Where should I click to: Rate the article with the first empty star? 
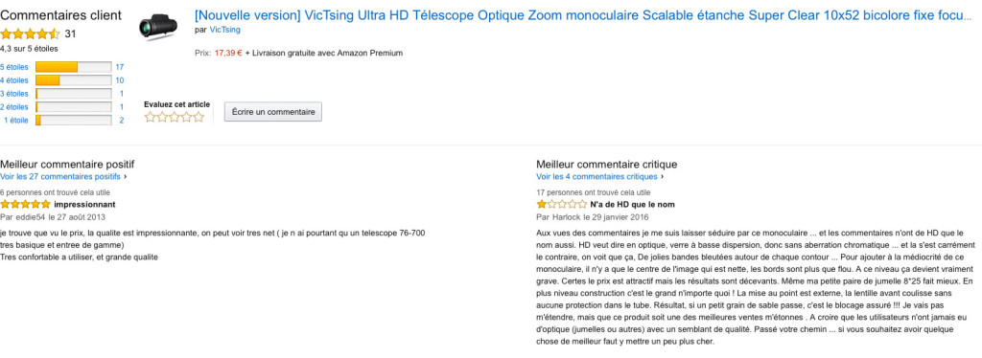151,117
